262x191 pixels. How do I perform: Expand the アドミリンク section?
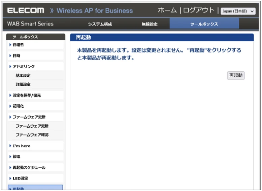coord(36,67)
